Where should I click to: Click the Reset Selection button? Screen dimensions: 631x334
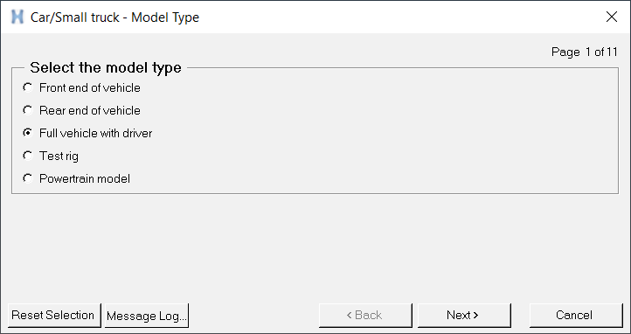[x=54, y=315]
